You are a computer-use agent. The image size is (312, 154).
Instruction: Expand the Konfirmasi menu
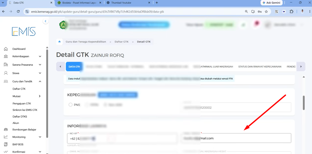pos(40,152)
